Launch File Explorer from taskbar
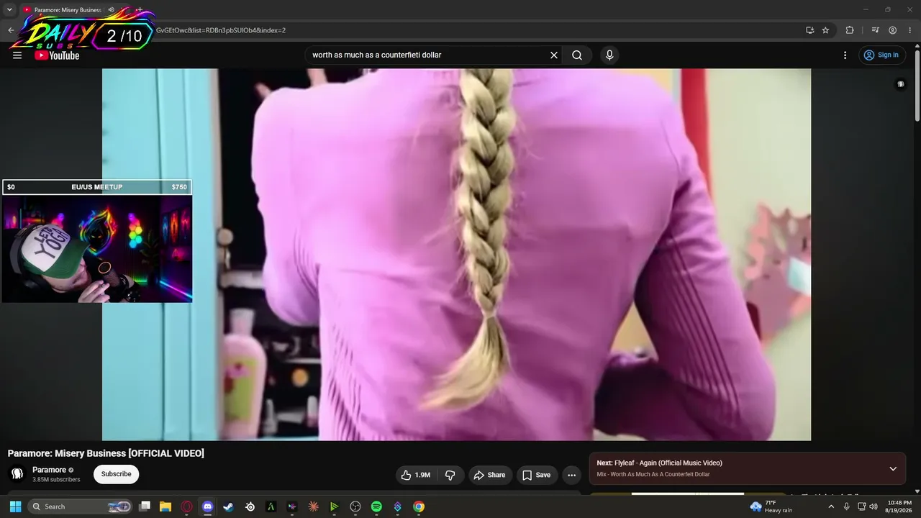Screen dimensions: 921x518 point(165,506)
